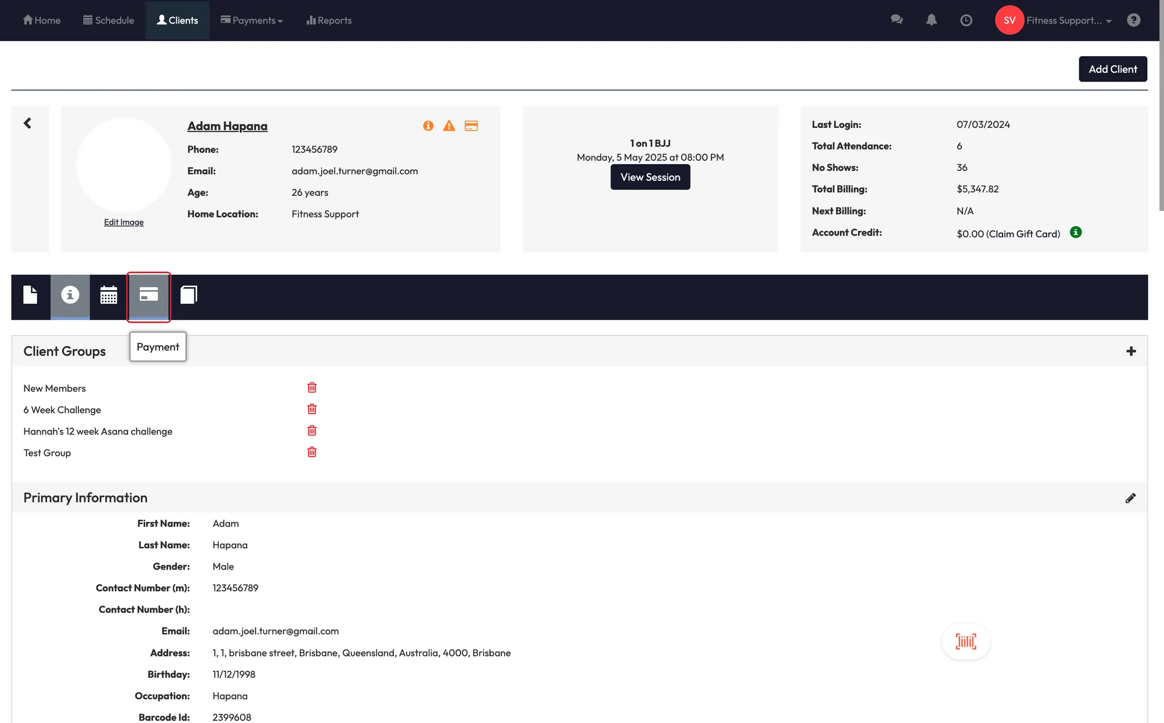1164x723 pixels.
Task: Open the notebook tab icon
Action: [x=188, y=295]
